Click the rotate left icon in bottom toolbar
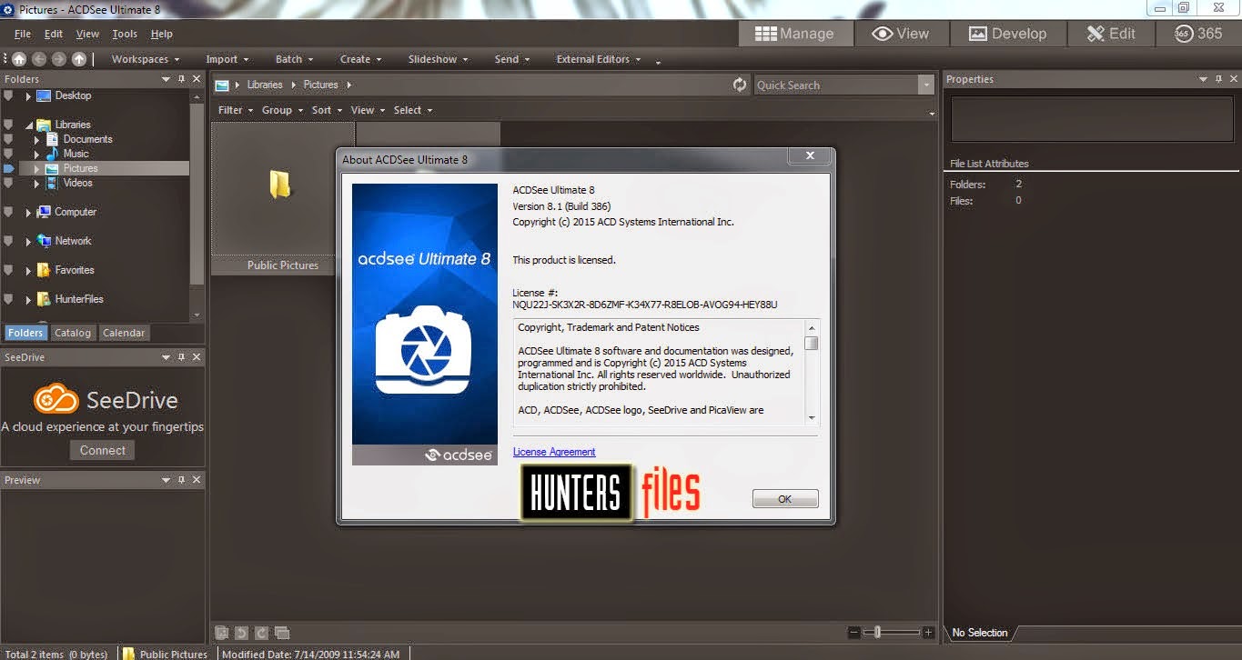 coord(241,633)
